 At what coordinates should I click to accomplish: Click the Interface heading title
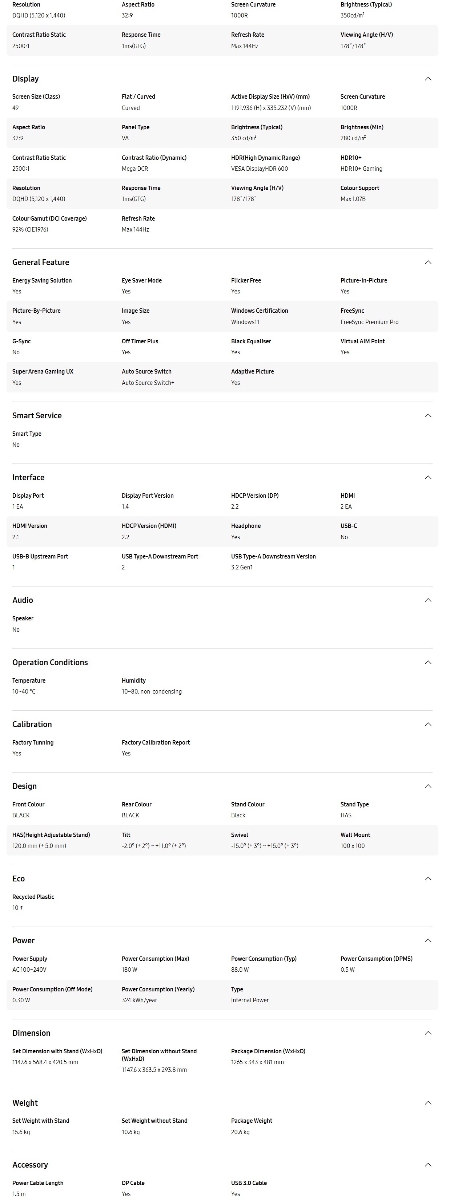point(28,477)
